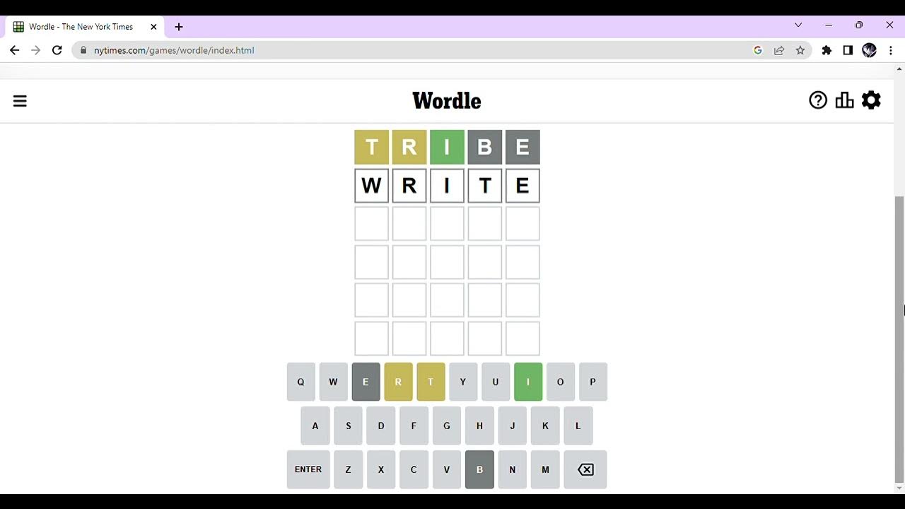Open the How to Play help icon

point(818,100)
